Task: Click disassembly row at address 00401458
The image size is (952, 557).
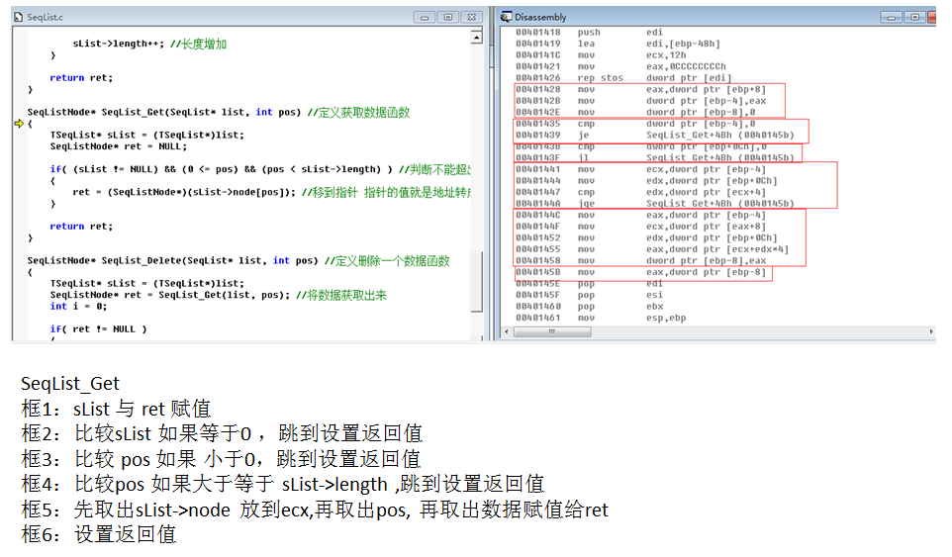Action: (x=641, y=261)
